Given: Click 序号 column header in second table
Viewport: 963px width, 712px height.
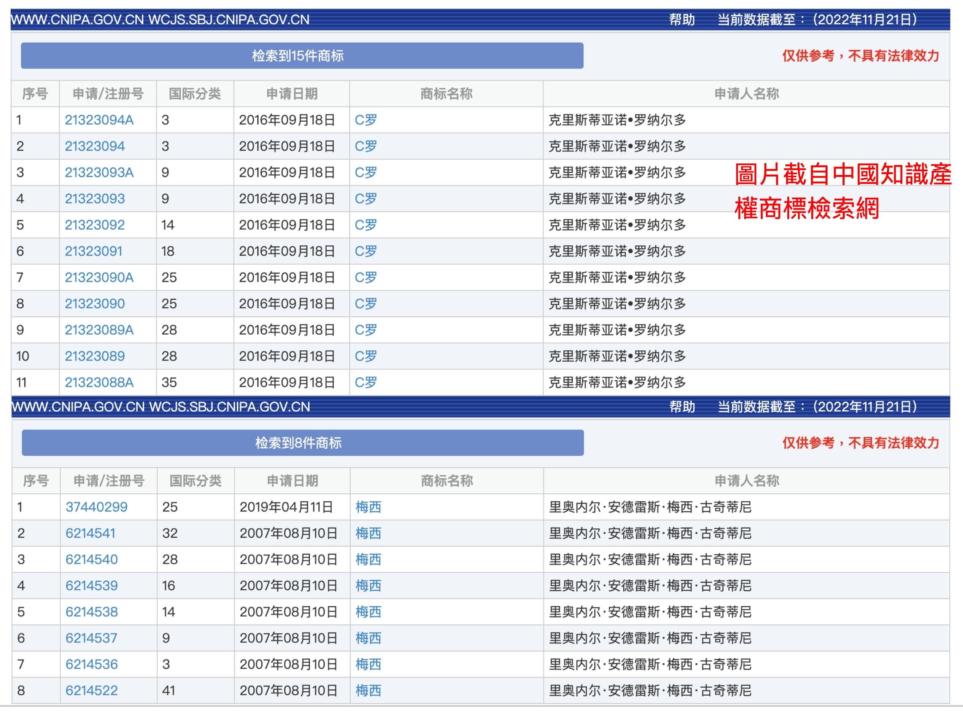Looking at the screenshot, I should (36, 480).
